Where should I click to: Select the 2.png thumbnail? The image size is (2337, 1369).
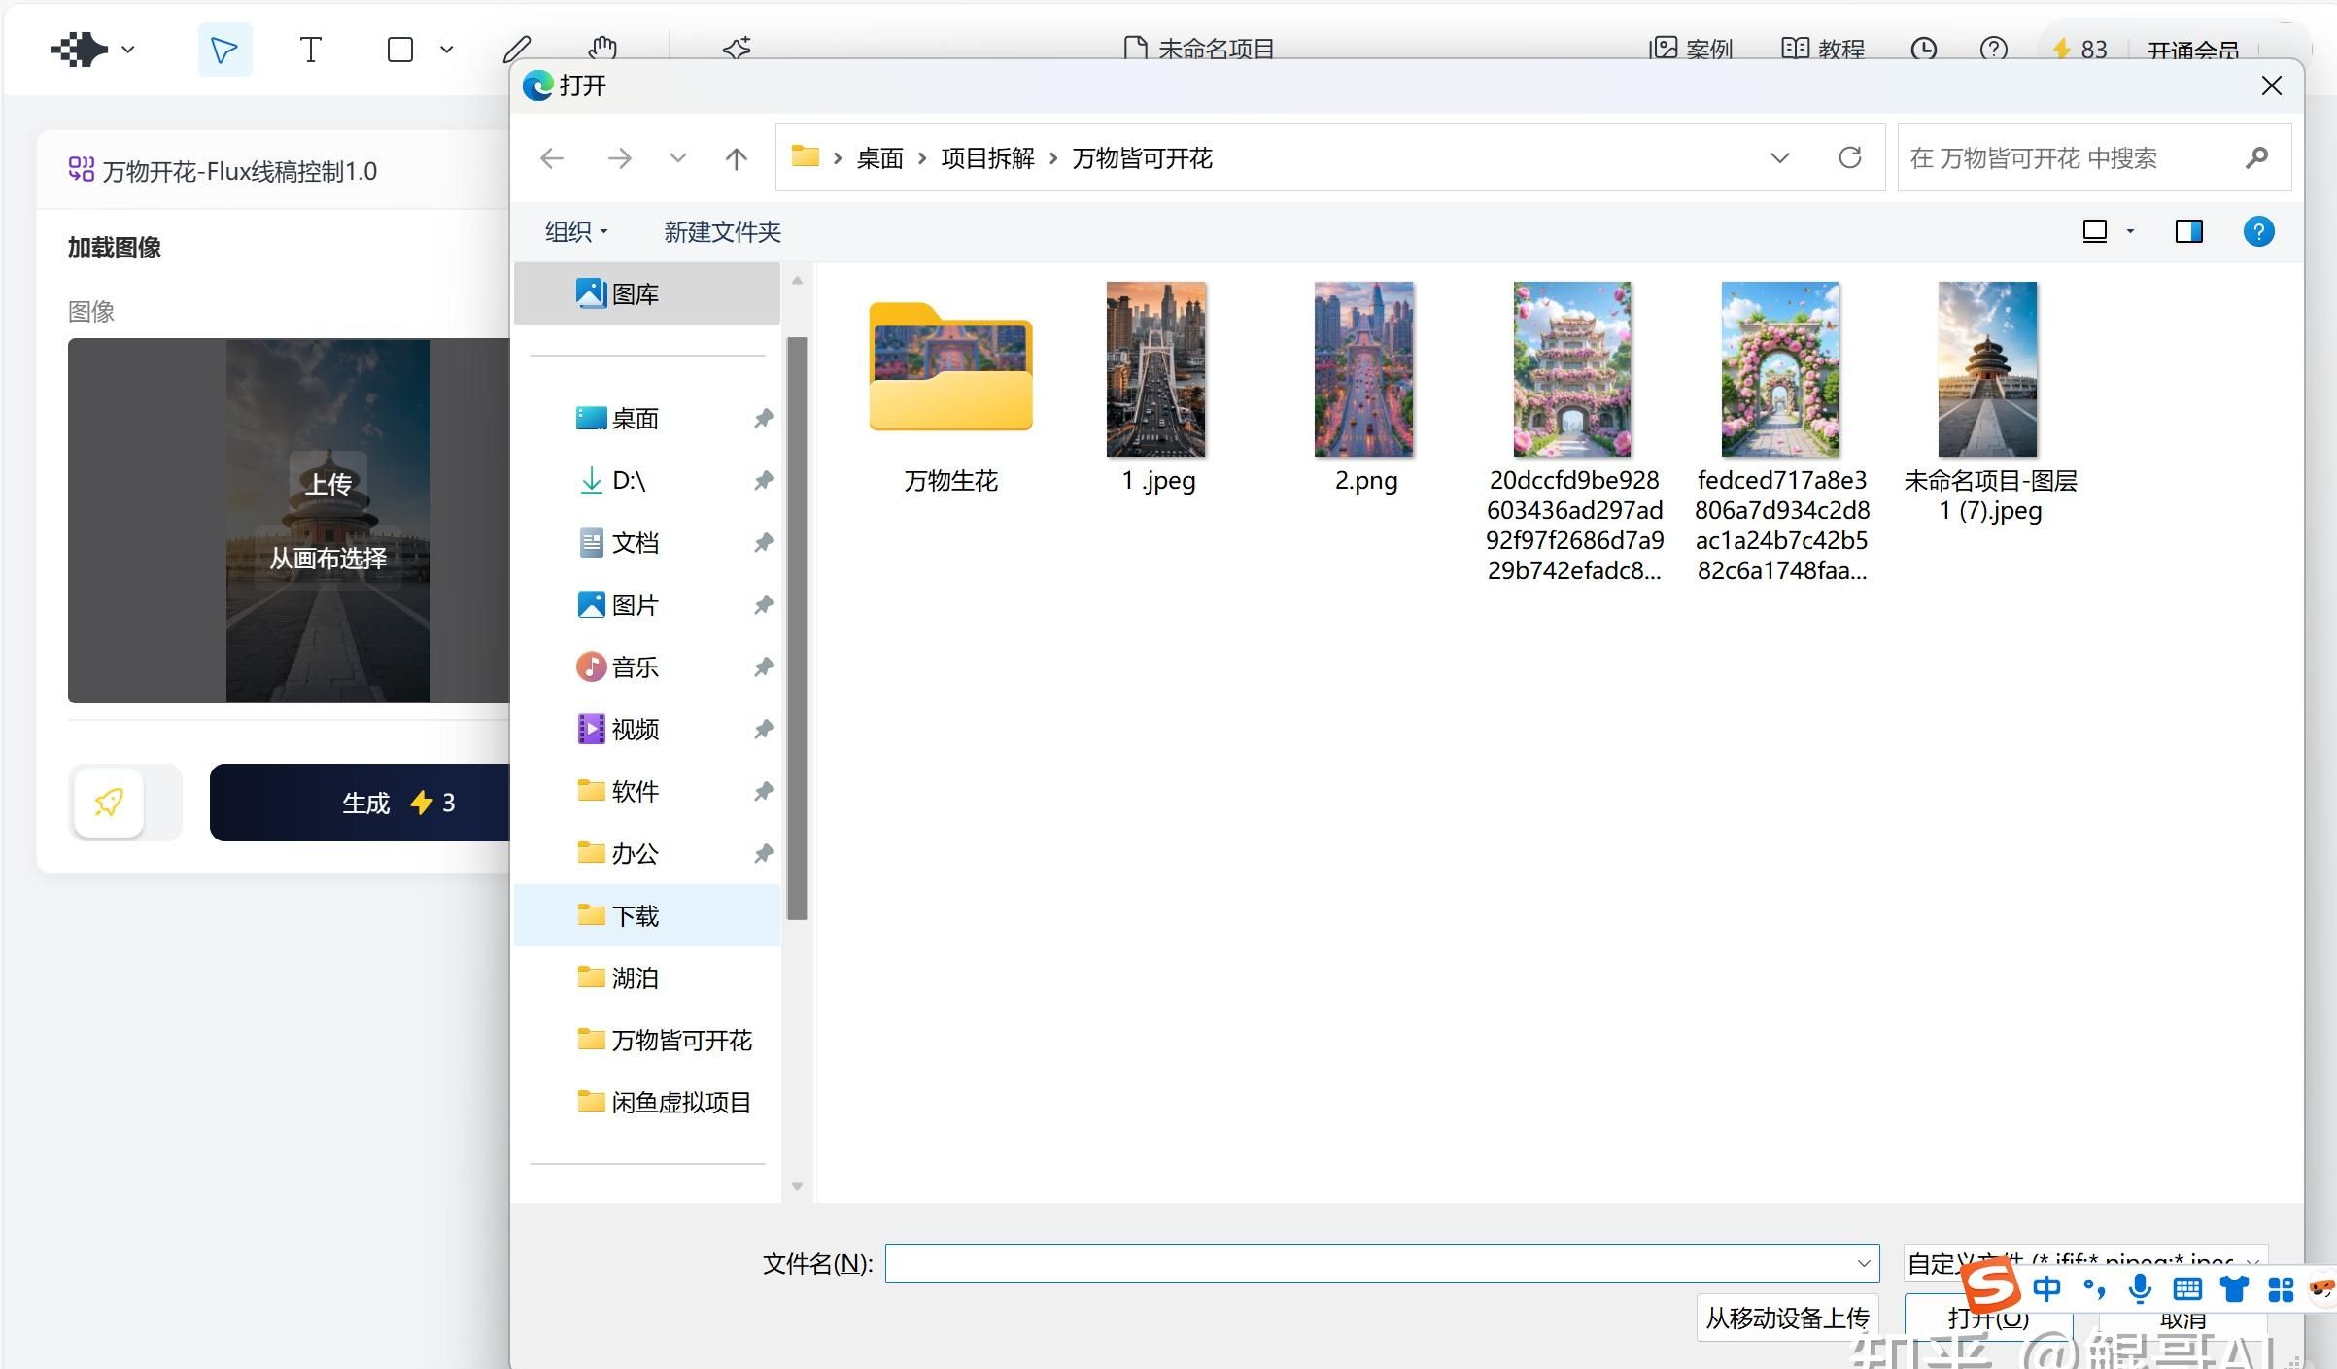1364,370
